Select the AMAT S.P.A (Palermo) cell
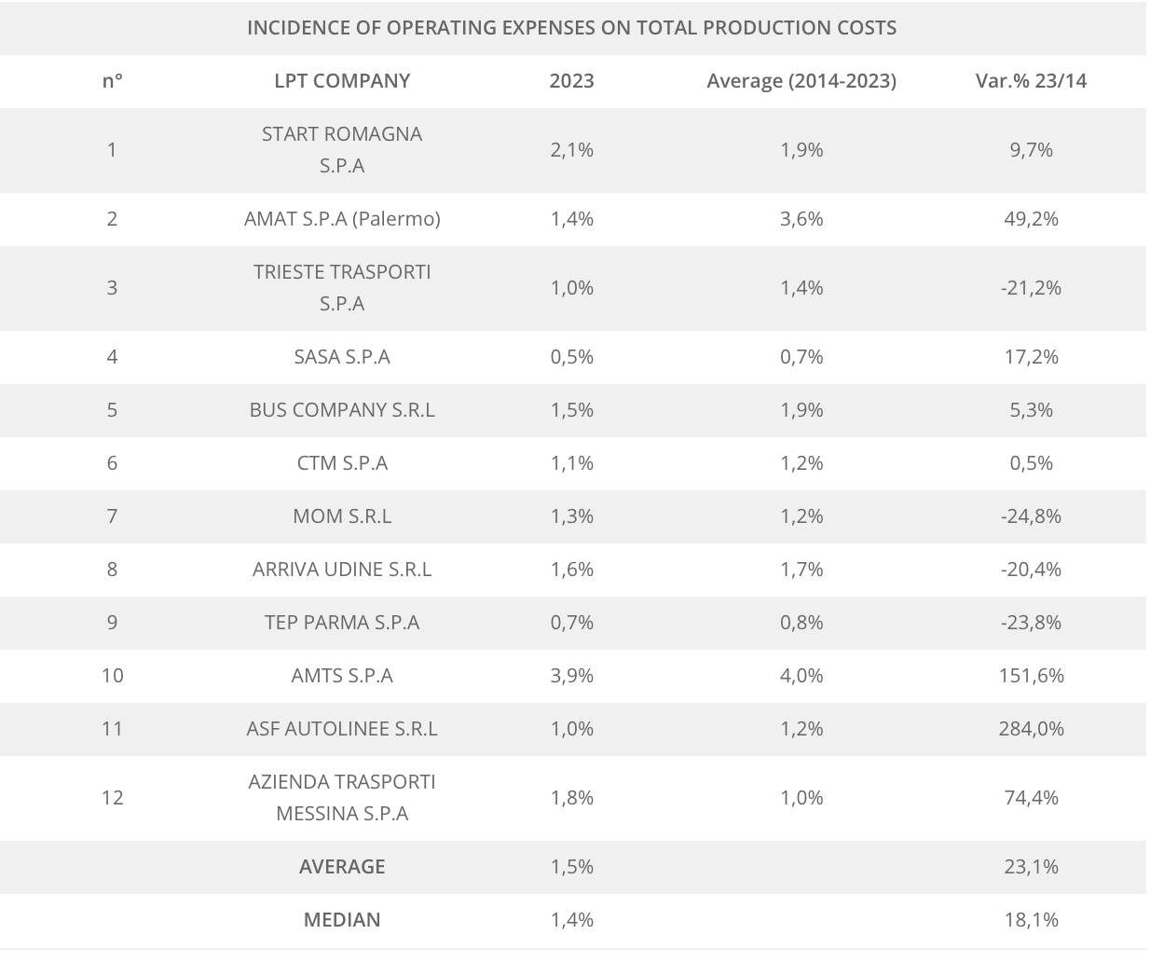1150x962 pixels. click(x=342, y=219)
